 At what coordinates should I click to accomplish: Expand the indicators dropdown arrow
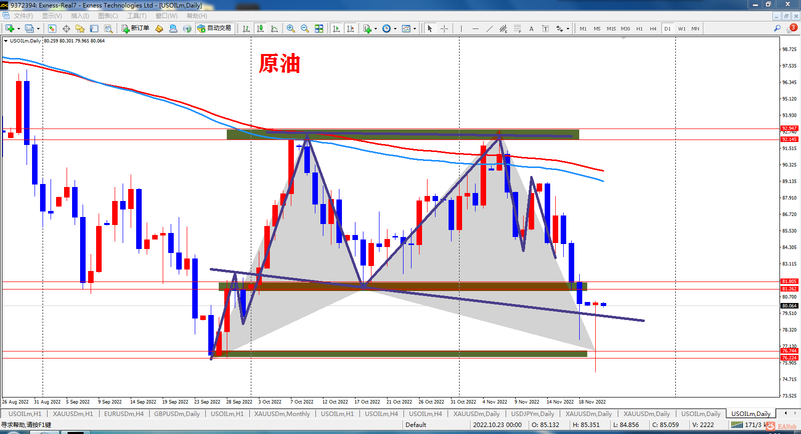(375, 28)
